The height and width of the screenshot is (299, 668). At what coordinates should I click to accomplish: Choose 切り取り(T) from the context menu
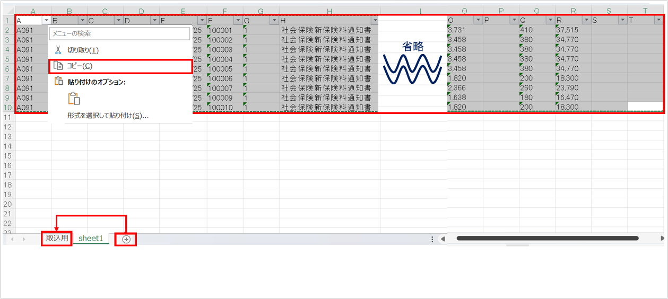coord(120,50)
